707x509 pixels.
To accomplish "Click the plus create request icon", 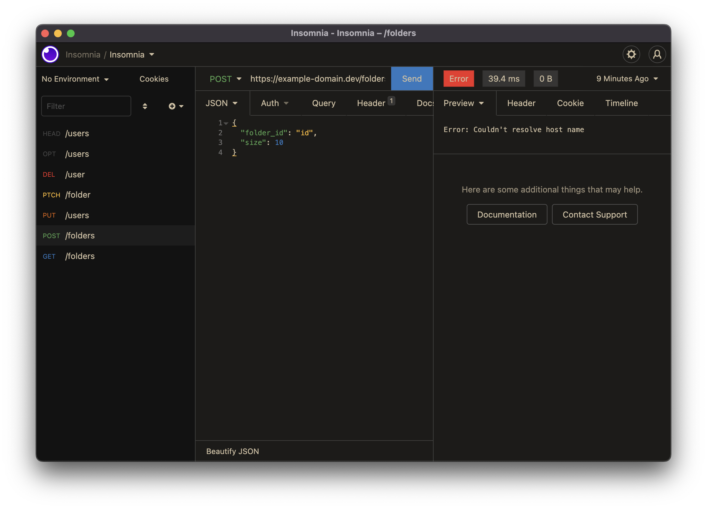I will pyautogui.click(x=172, y=106).
